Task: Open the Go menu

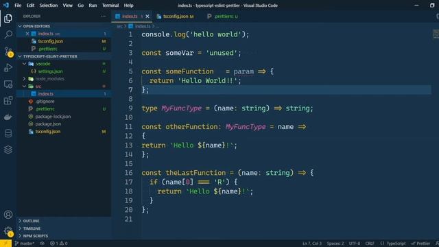Action: 81,5
